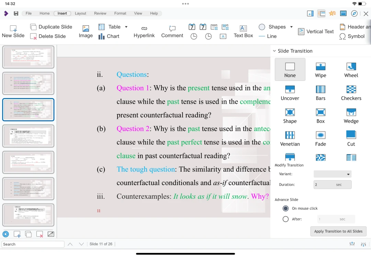Start slideshow with the play button
The width and height of the screenshot is (371, 257).
pyautogui.click(x=5, y=234)
